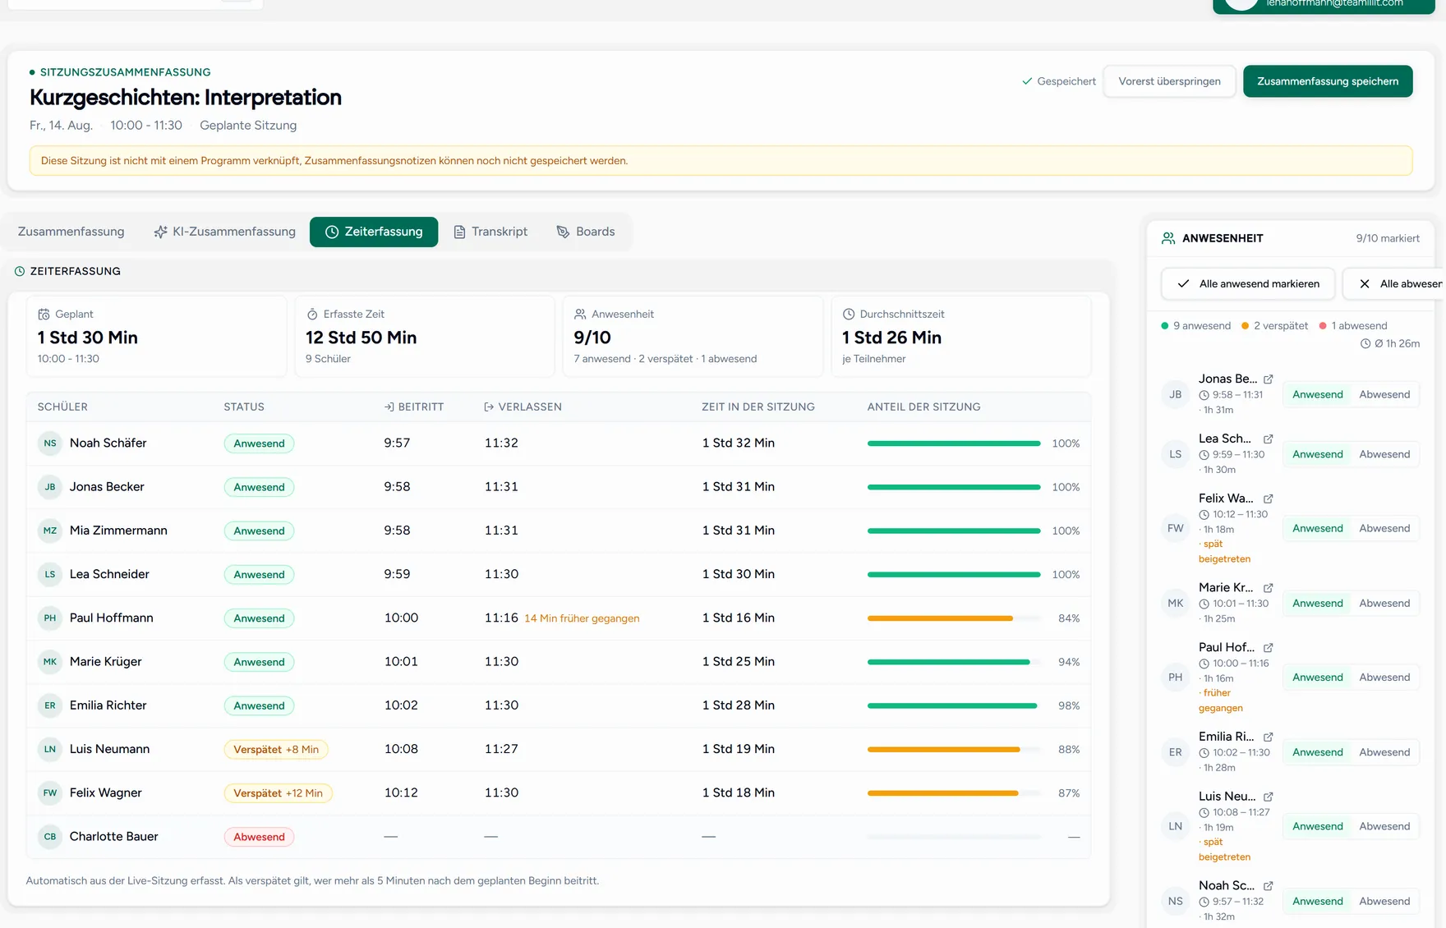Click the Gespeichert checkmark icon
Image resolution: width=1446 pixels, height=928 pixels.
click(1027, 81)
